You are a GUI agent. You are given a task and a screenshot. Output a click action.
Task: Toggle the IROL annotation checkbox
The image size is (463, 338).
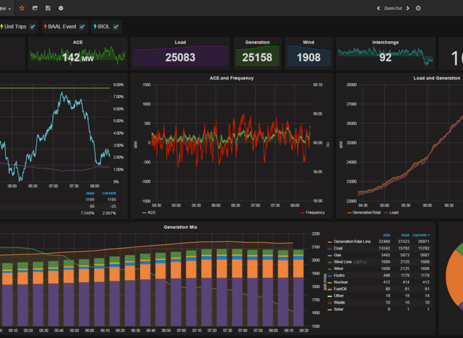click(x=116, y=26)
